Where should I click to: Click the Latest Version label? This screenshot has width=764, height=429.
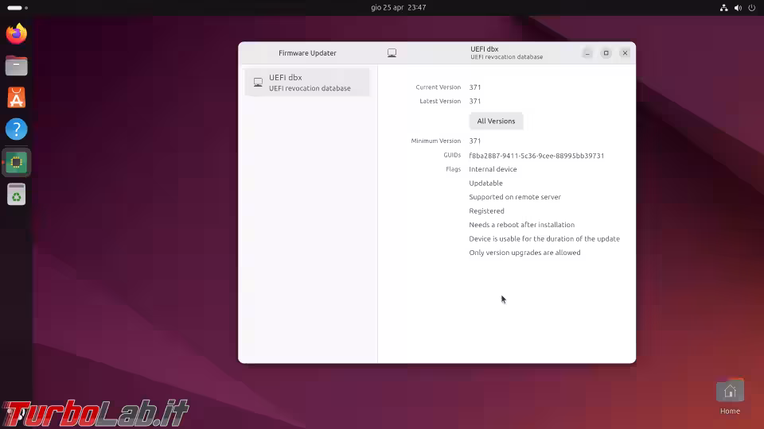[x=440, y=101]
